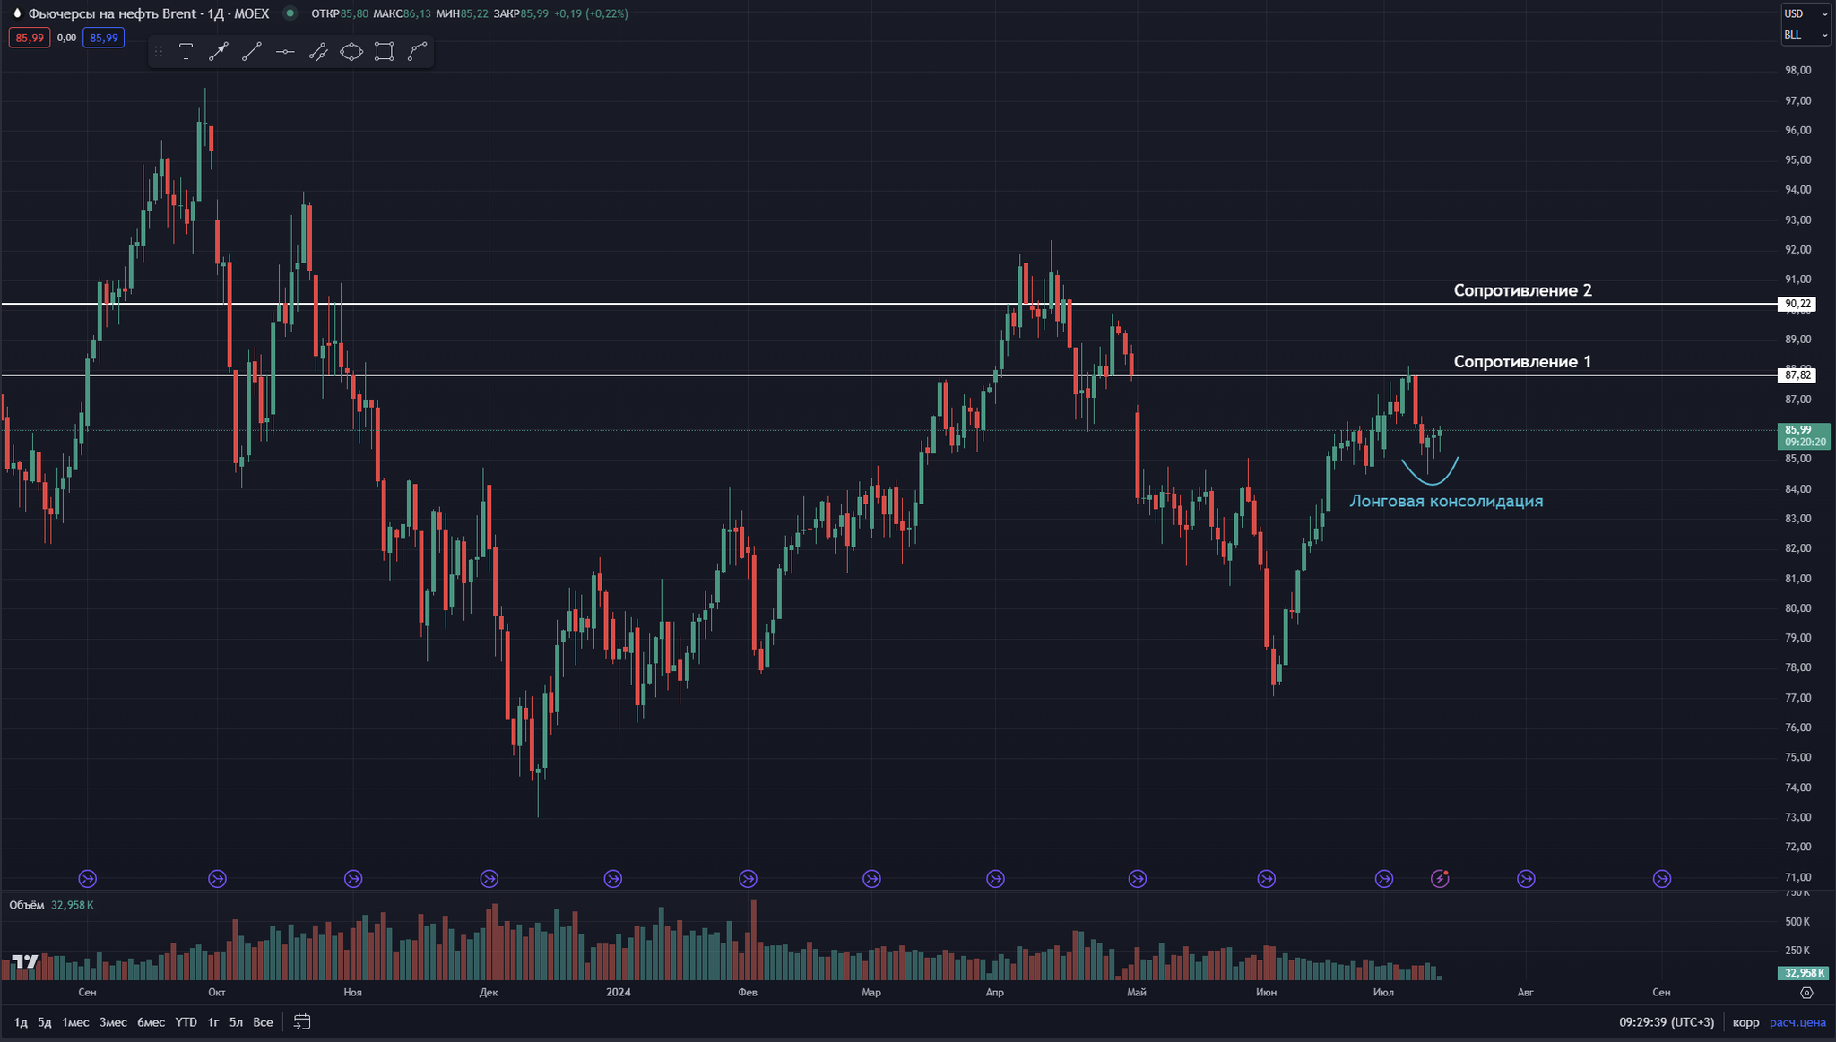Click the Фьючерсы на нефть Brent title

(x=110, y=13)
